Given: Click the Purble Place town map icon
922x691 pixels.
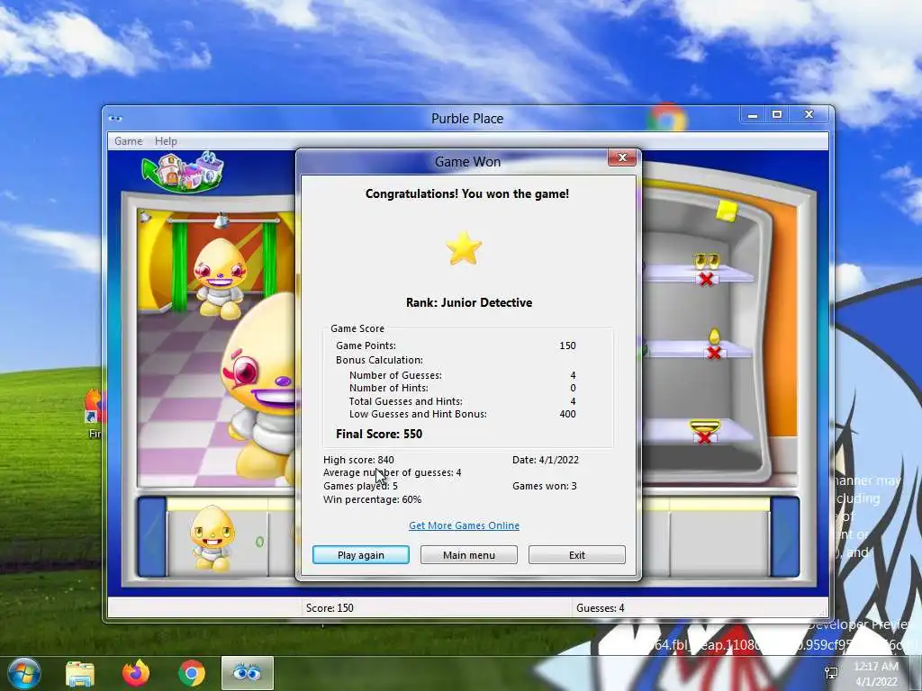Looking at the screenshot, I should 184,171.
